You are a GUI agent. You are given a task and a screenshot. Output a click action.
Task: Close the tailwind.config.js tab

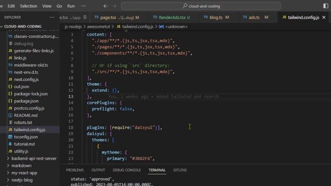coord(324,17)
